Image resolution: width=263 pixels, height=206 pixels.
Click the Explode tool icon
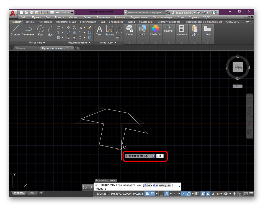point(90,32)
